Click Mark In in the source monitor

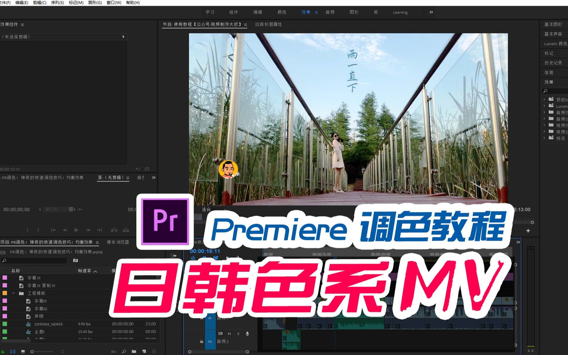point(28,230)
